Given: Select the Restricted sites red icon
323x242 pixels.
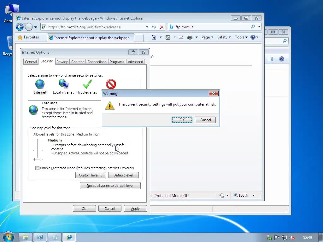Looking at the screenshot, I should 111,84.
